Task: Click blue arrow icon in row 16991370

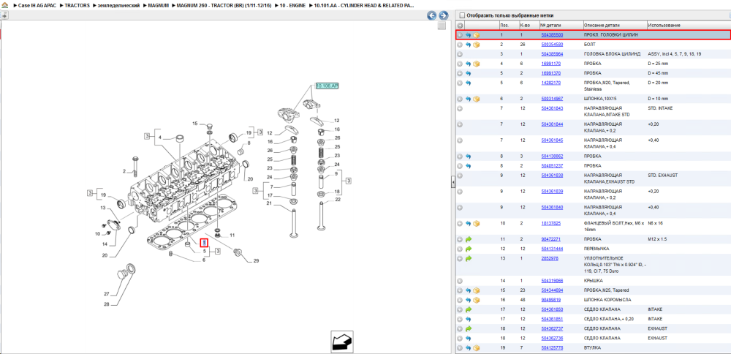Action: (468, 73)
